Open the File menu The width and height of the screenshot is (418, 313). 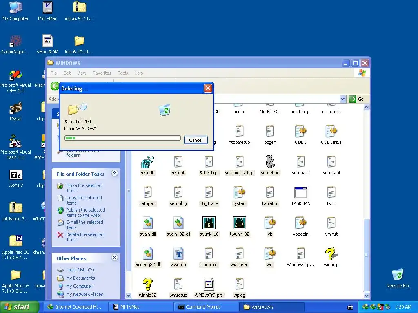click(53, 73)
